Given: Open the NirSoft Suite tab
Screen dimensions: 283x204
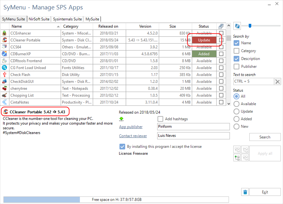Looking at the screenshot, I should 39,19.
